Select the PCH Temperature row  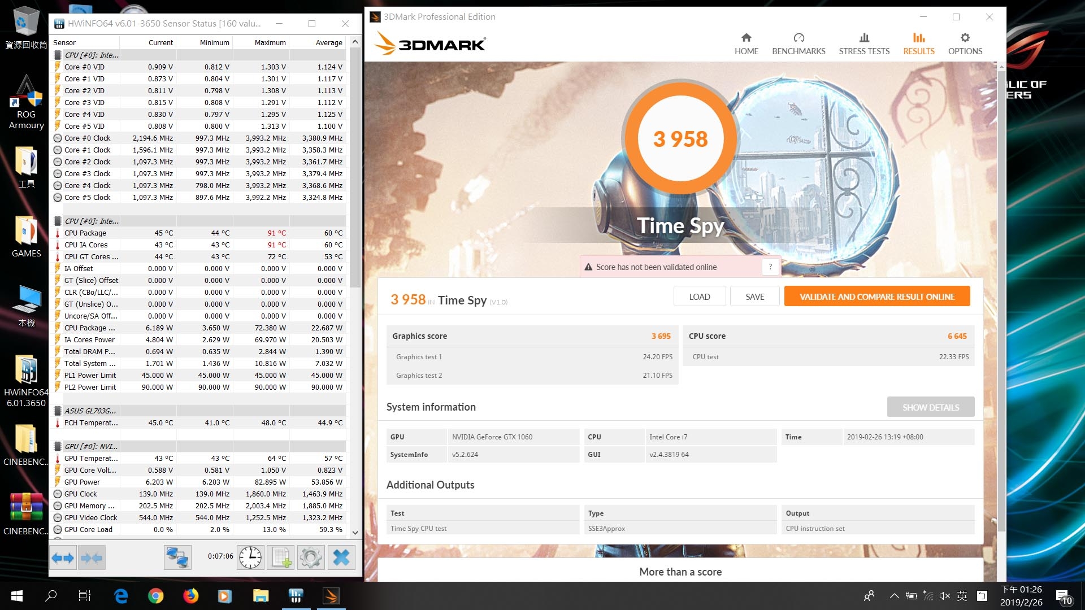click(199, 422)
